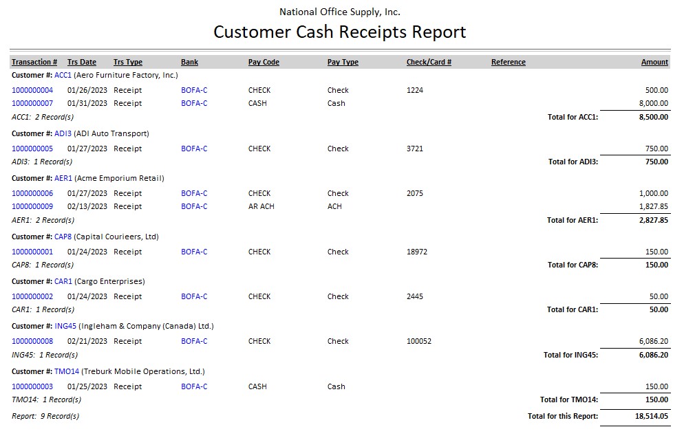Click transaction number 1000000005
684x438 pixels.
tap(32, 149)
